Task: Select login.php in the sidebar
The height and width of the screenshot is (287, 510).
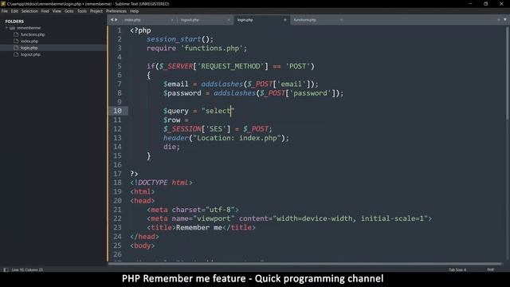Action: 29,48
